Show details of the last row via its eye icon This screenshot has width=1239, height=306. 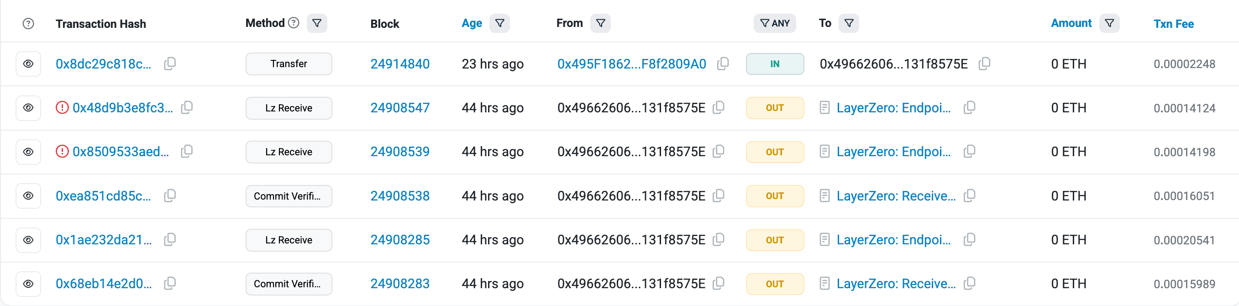pos(28,284)
